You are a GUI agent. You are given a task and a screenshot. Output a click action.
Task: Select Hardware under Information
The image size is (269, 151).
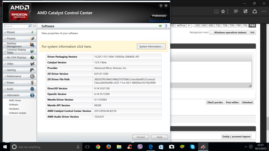pos(14,109)
